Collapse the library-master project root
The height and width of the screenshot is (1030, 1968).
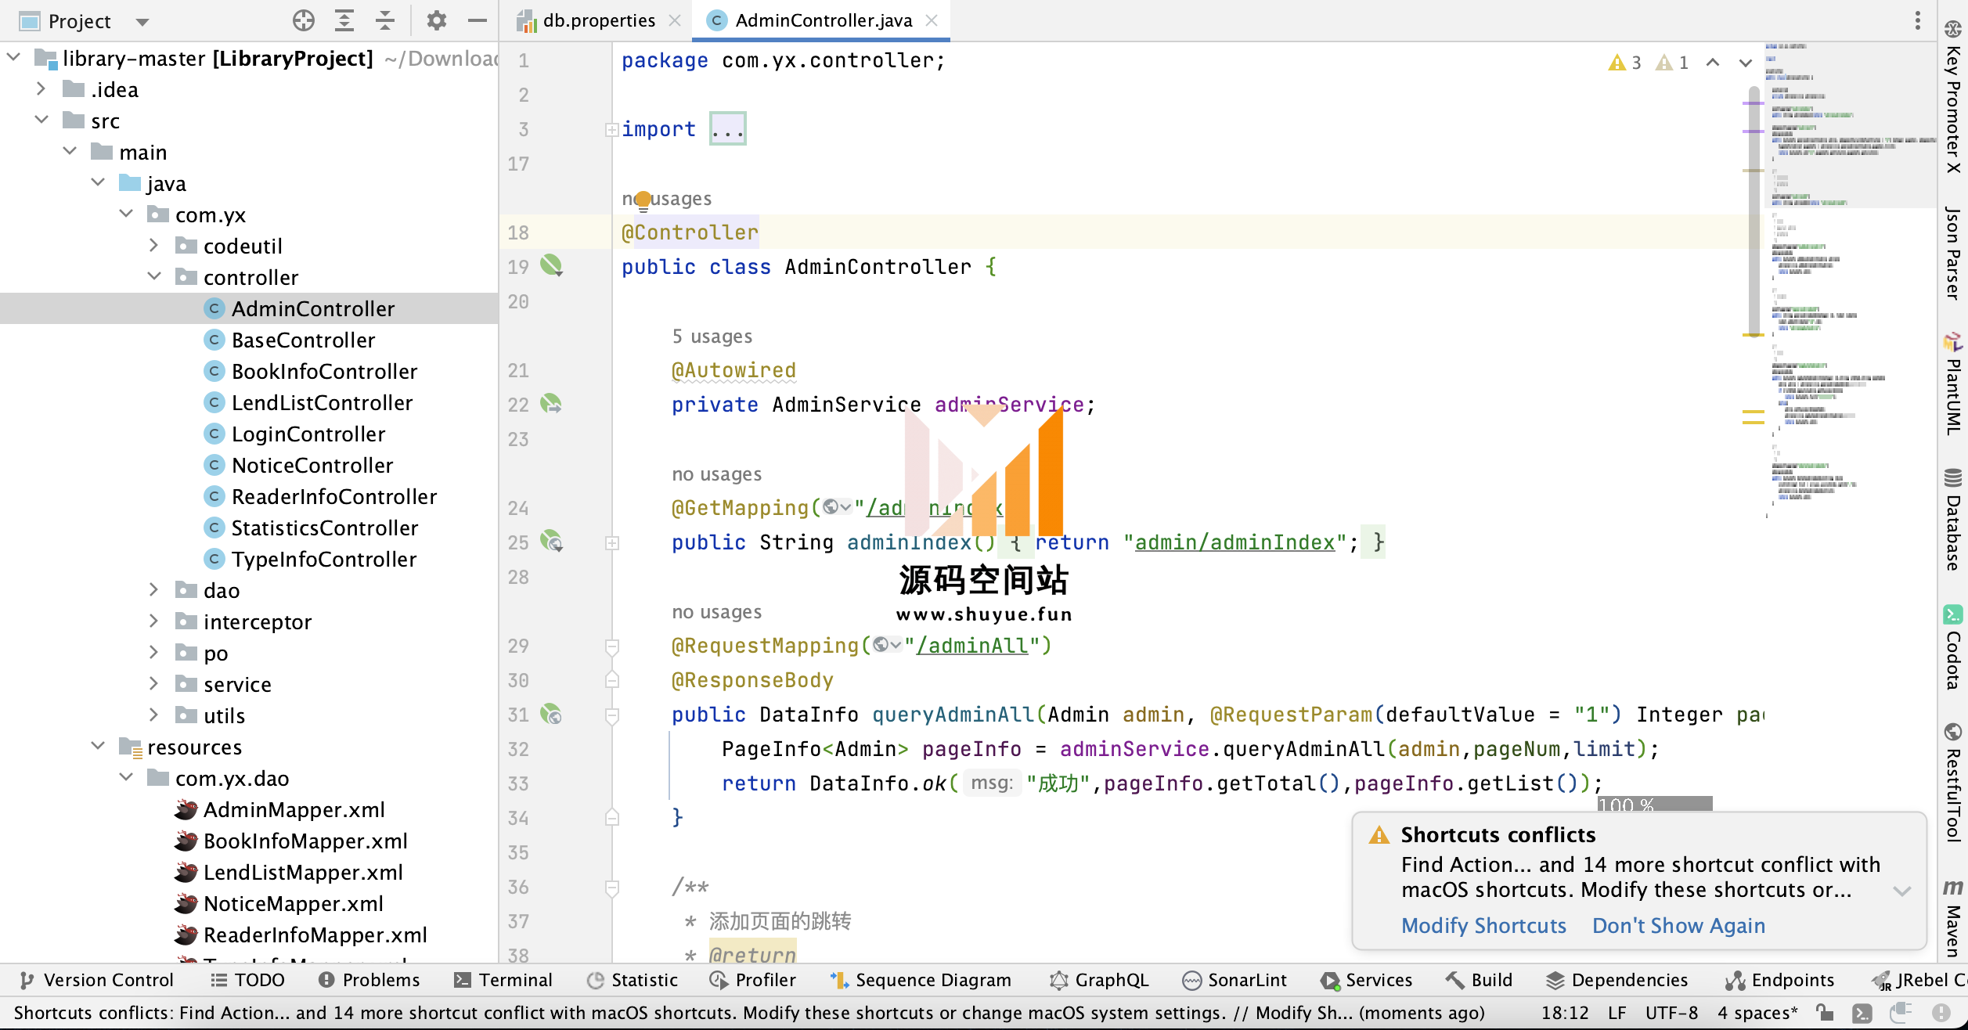pyautogui.click(x=14, y=58)
